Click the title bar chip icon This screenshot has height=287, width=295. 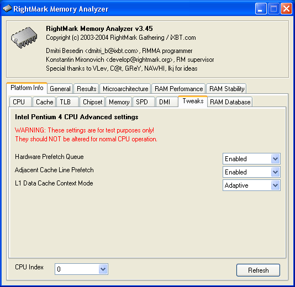pos(7,8)
